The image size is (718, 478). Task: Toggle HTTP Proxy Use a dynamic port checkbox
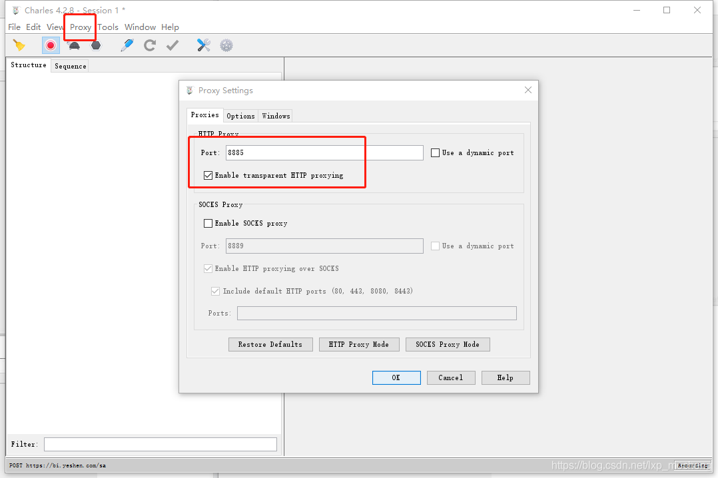435,153
